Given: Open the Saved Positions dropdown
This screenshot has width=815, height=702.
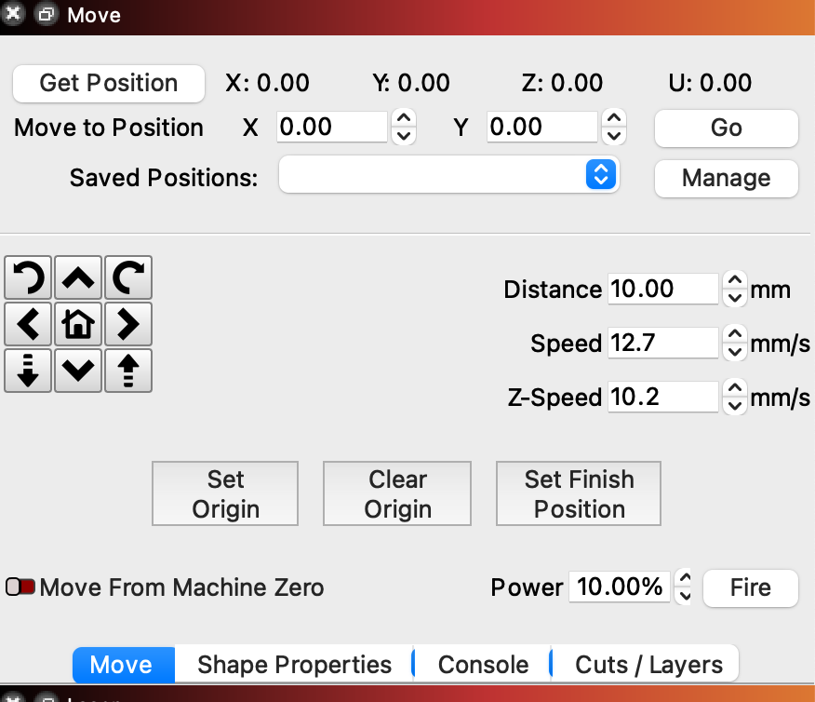Looking at the screenshot, I should point(448,174).
